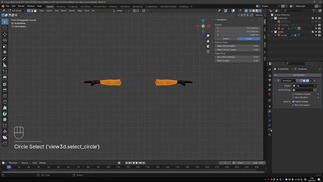Enable vertex select mode
Viewport: 323px width, 182px height.
click(29, 11)
